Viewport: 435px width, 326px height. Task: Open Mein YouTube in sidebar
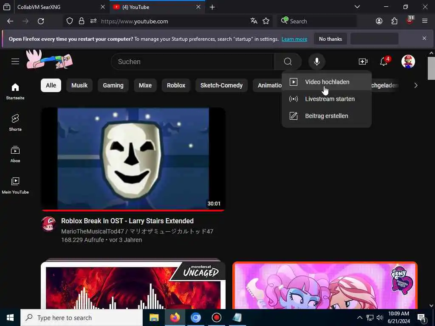15,186
